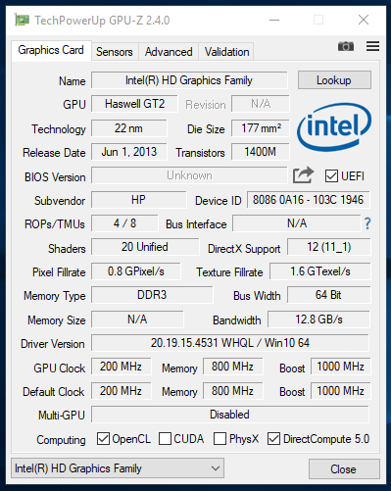Click the Bus Interface question mark

367,223
